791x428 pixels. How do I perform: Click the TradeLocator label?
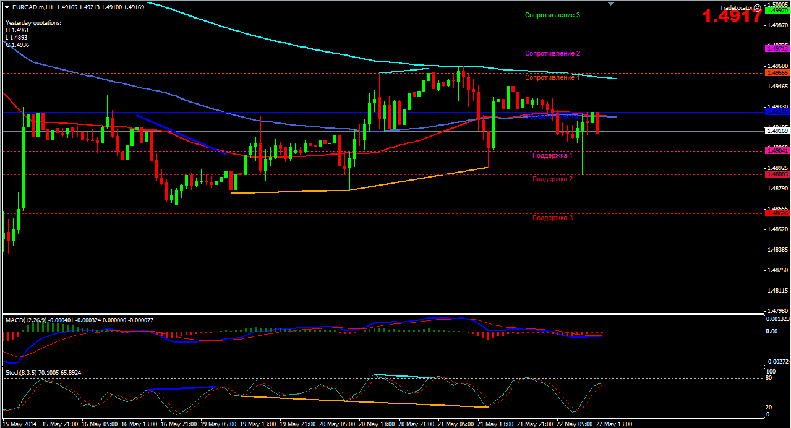737,7
